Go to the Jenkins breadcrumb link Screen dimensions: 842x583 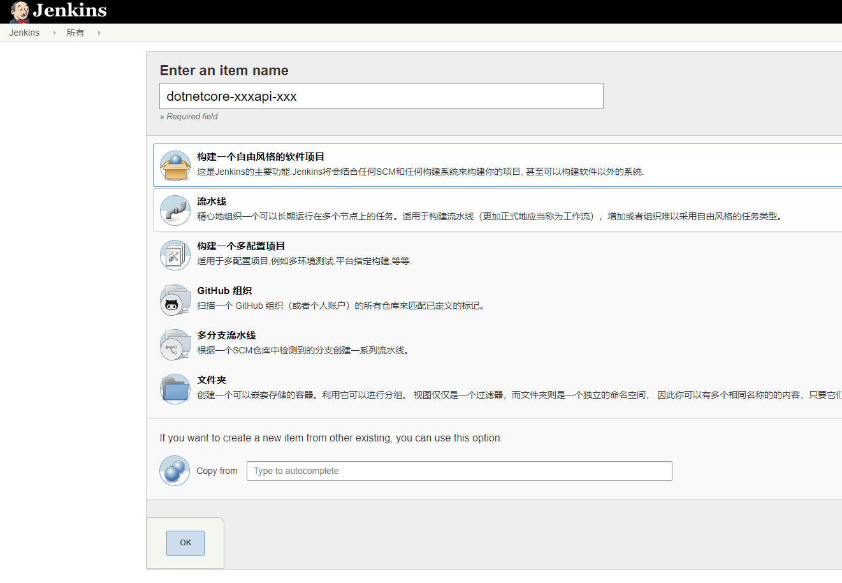(24, 33)
